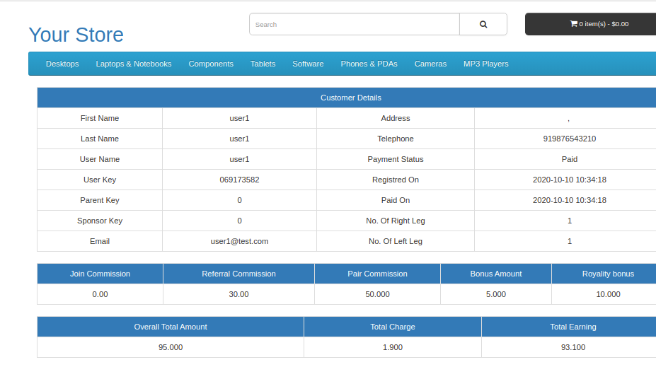Go to Cameras category
656x379 pixels.
430,64
